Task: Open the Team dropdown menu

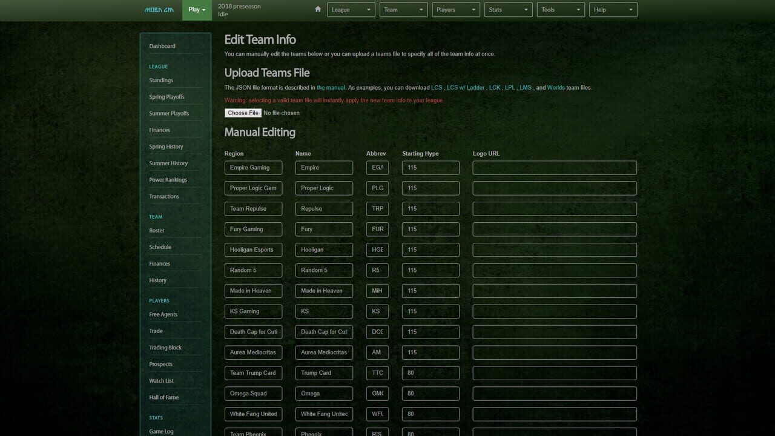Action: pos(403,10)
